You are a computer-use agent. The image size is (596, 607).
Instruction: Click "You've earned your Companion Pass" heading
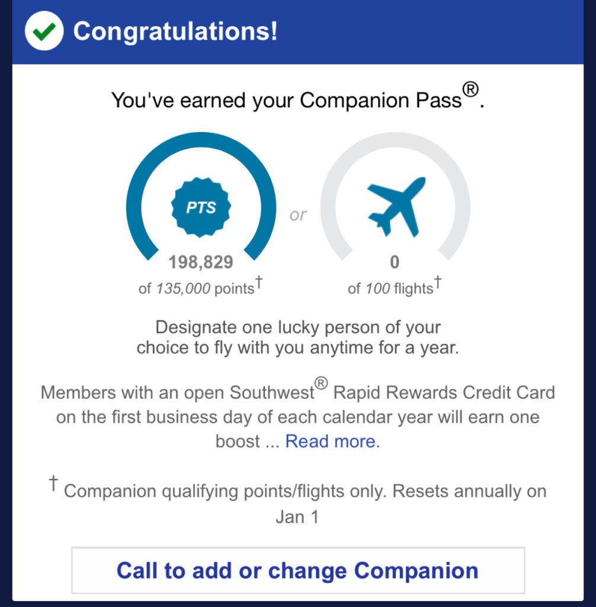[286, 100]
